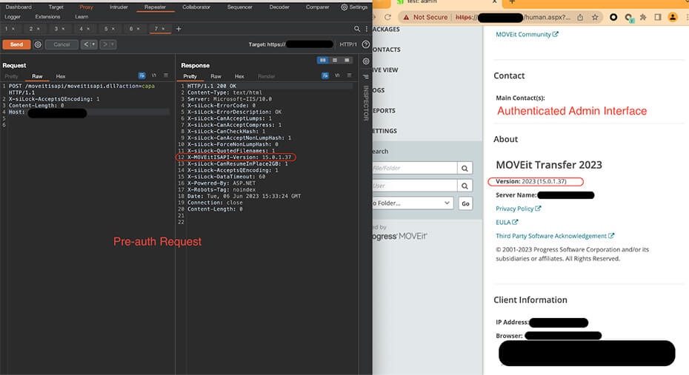Click the File/Folder search input field
Viewport: 689px width, 375px height.
click(x=412, y=168)
